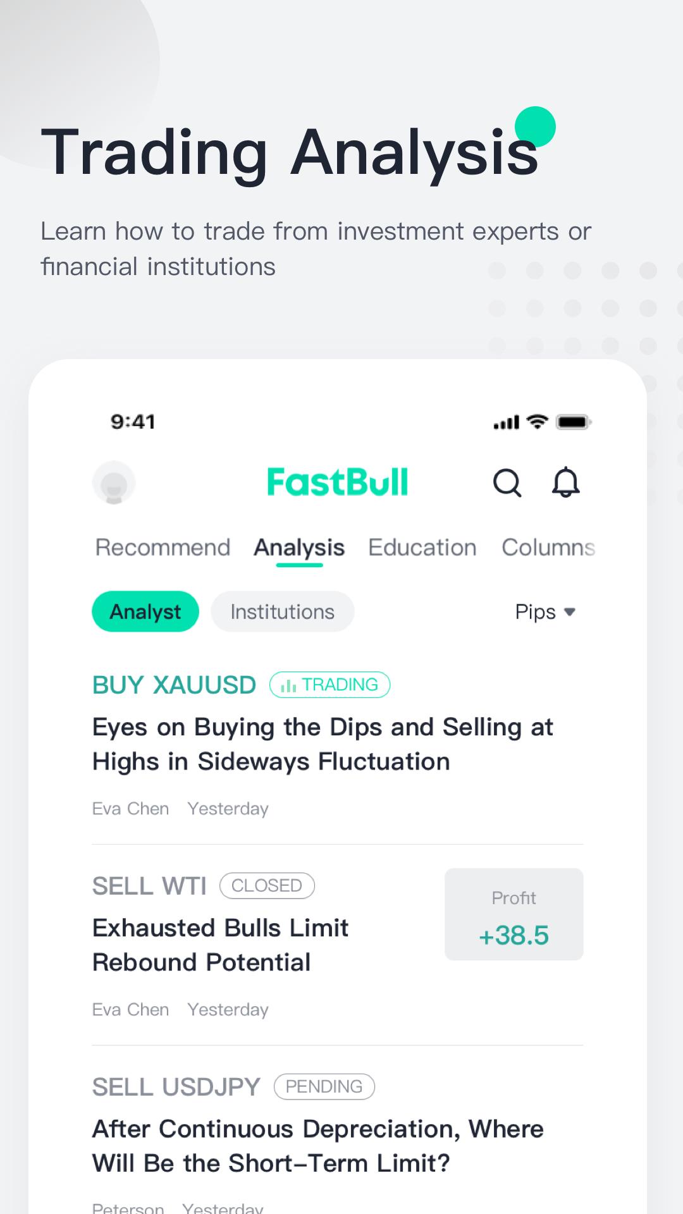Tap the battery status icon
The width and height of the screenshot is (683, 1214).
[x=573, y=422]
